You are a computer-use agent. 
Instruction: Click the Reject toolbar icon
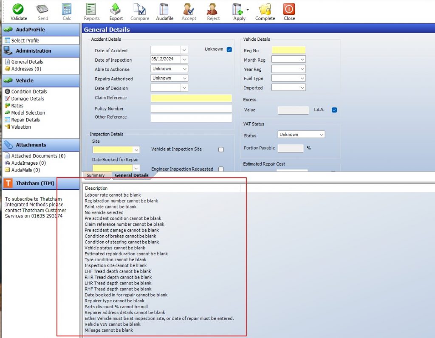click(213, 12)
